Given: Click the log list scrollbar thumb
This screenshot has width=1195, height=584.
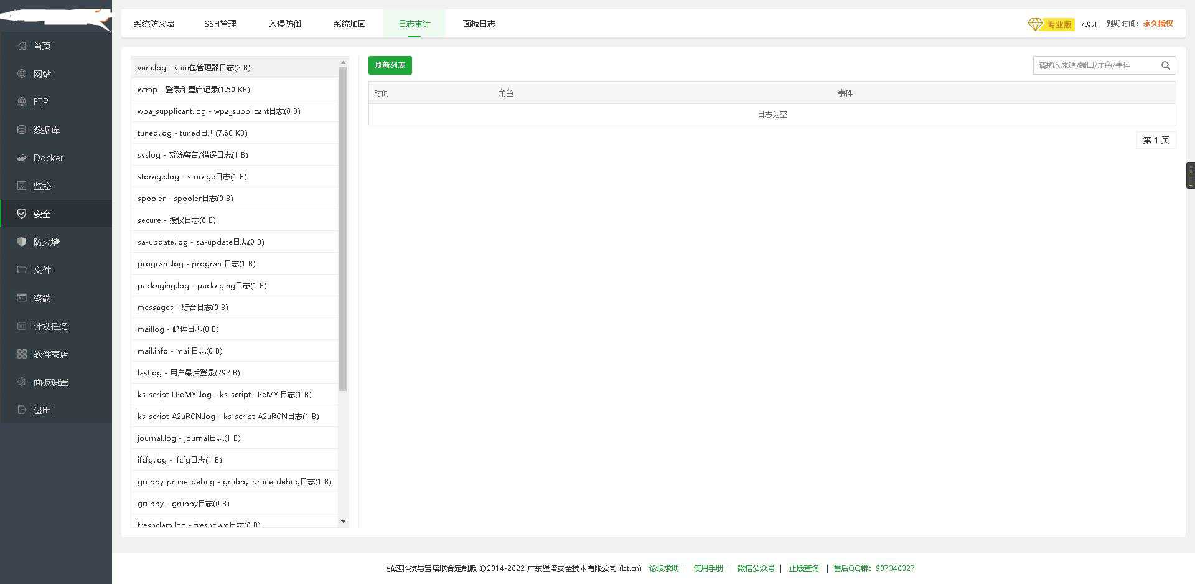Looking at the screenshot, I should coord(343,229).
